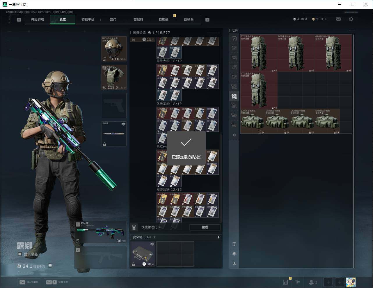
Task: Open the 特勤处 tab
Action: (x=164, y=19)
